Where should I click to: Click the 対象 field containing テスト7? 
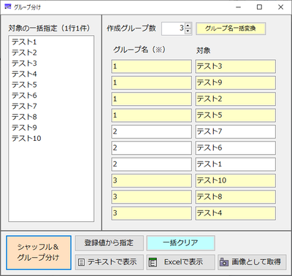pos(236,131)
